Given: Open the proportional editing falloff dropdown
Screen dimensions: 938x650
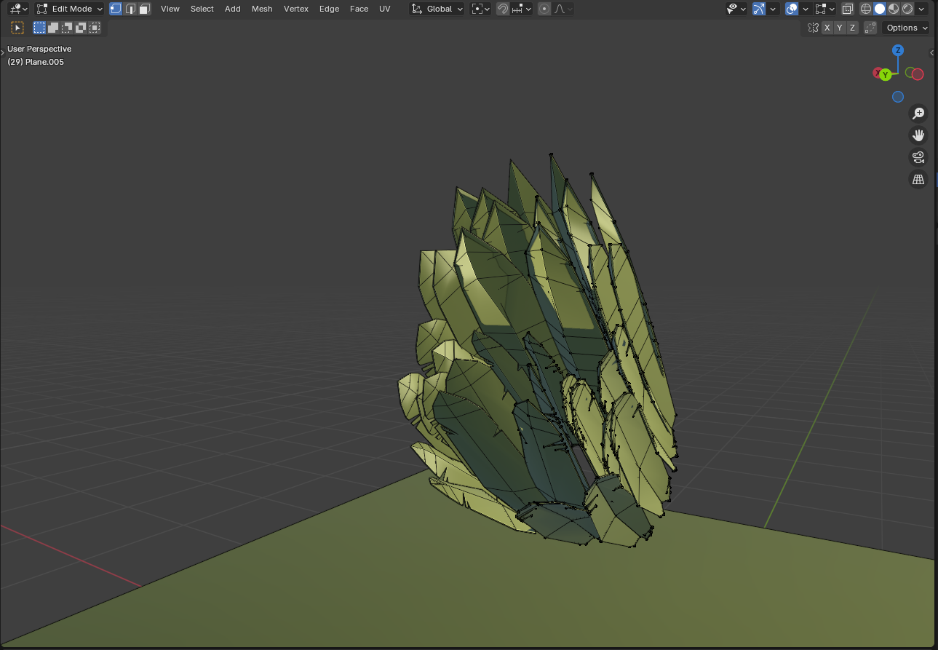Looking at the screenshot, I should (x=563, y=9).
